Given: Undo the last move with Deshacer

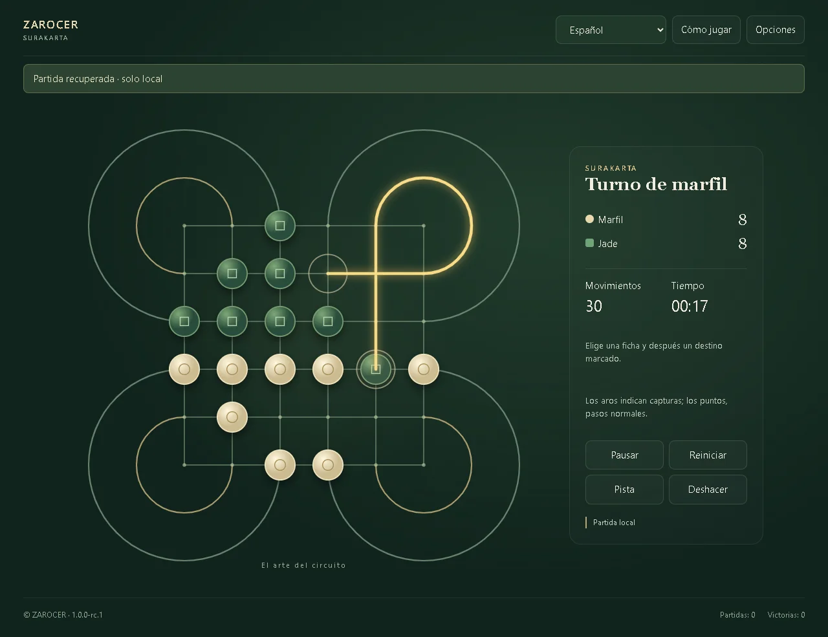Looking at the screenshot, I should (x=708, y=490).
